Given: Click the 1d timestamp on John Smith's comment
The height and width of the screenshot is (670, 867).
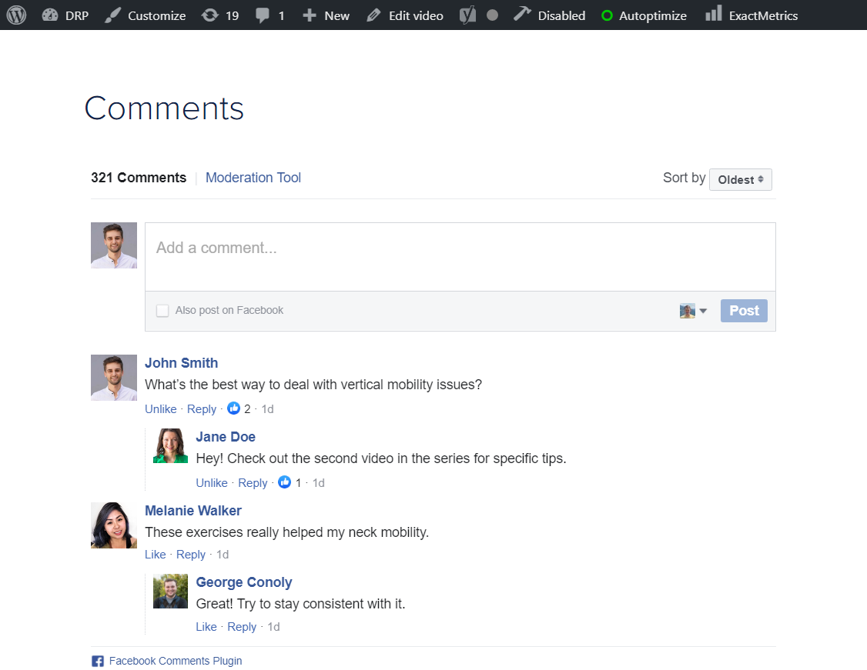Looking at the screenshot, I should [x=268, y=408].
